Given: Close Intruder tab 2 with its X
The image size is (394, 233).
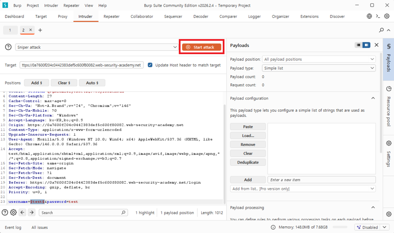Looking at the screenshot, I should point(31,30).
